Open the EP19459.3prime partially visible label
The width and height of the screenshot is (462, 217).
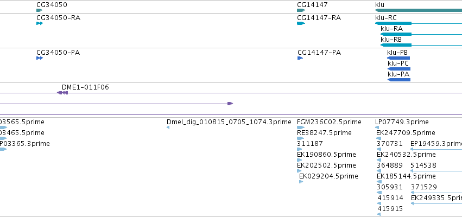click(x=436, y=144)
